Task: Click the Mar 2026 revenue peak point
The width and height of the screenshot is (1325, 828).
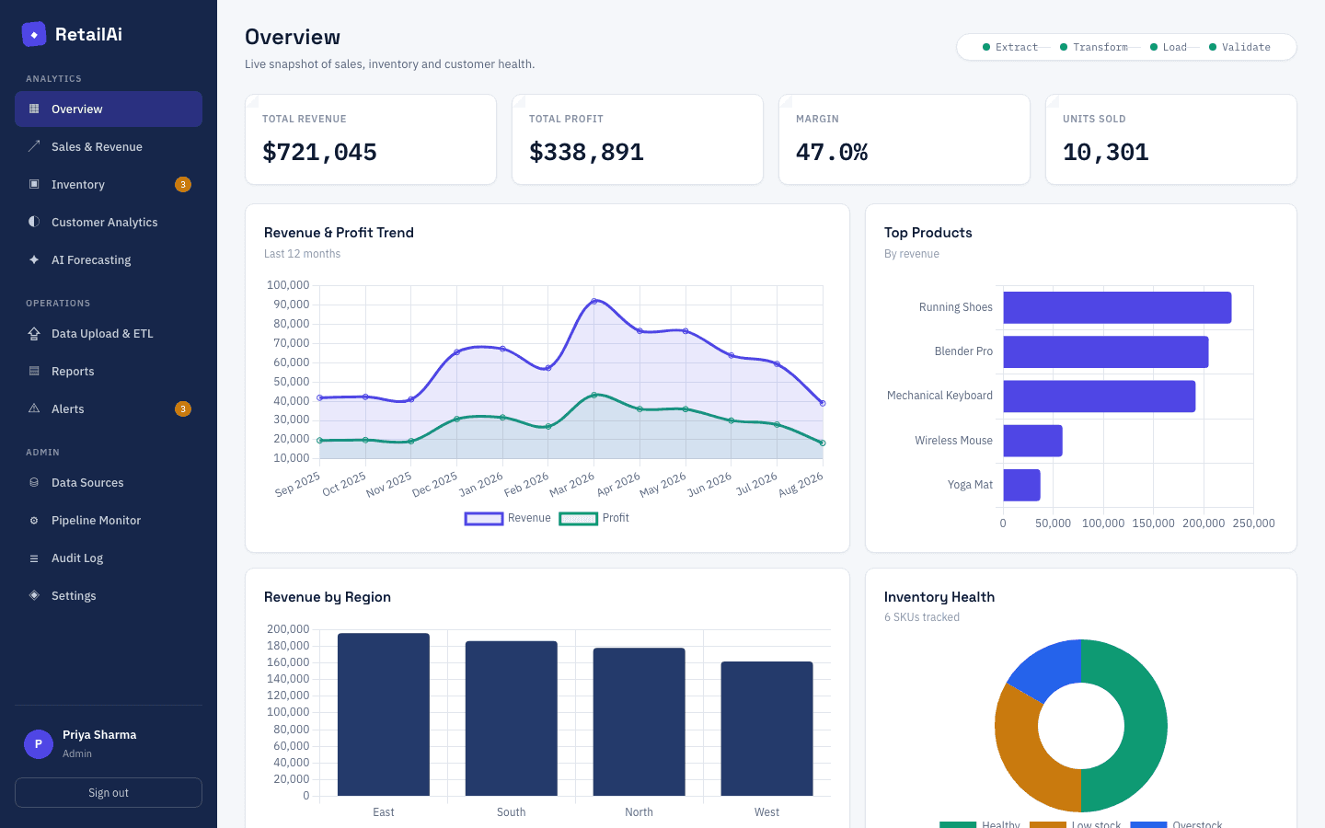Action: point(594,301)
